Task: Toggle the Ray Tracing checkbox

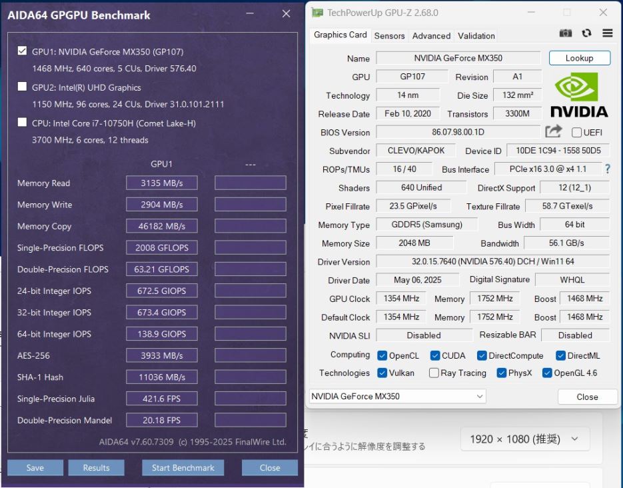Action: click(x=434, y=373)
